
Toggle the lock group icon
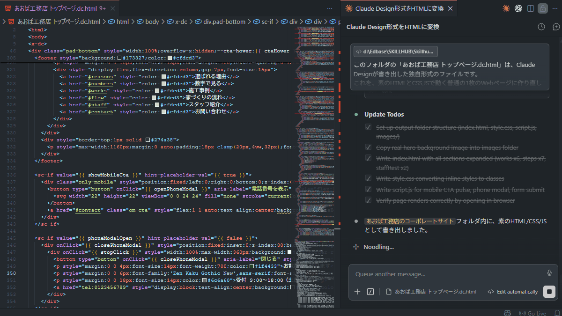pyautogui.click(x=543, y=8)
